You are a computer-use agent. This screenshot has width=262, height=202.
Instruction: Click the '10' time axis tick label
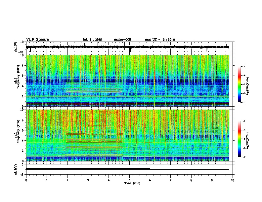coord(233,180)
